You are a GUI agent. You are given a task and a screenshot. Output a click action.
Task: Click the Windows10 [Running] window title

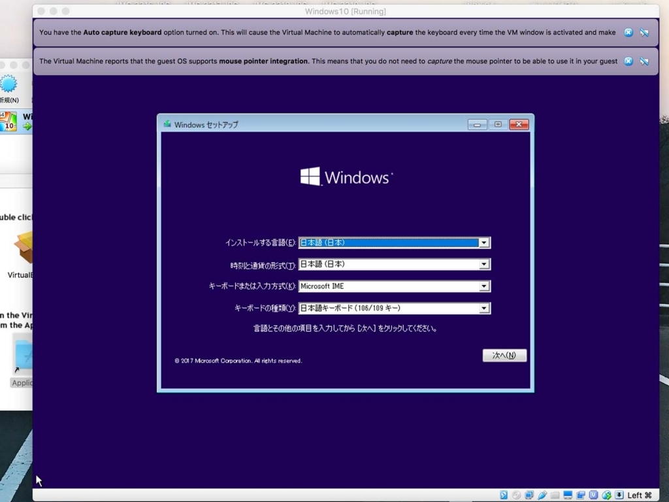345,12
